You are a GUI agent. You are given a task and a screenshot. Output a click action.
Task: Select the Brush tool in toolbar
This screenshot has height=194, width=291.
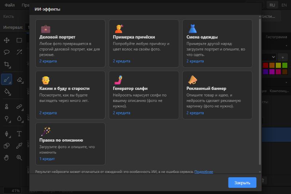(7, 79)
